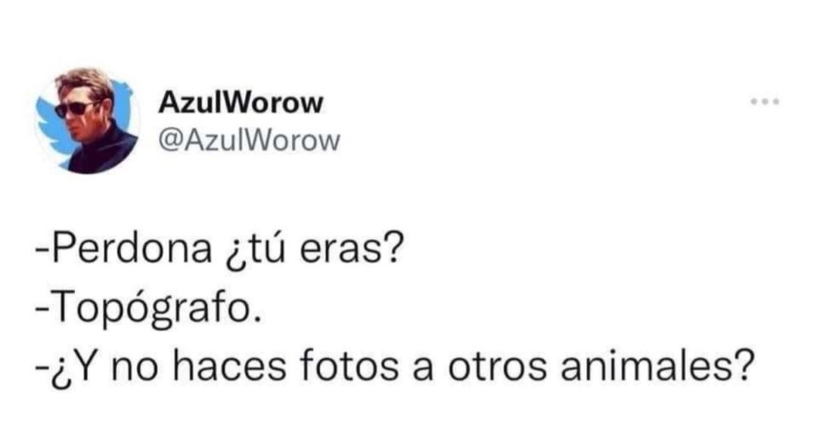Click the sunglasses on the avatar face

(x=76, y=108)
